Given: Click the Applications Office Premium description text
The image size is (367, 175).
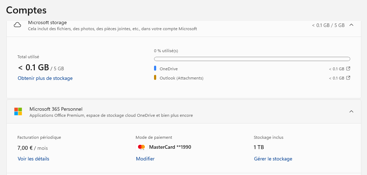Looking at the screenshot, I should pyautogui.click(x=111, y=116).
